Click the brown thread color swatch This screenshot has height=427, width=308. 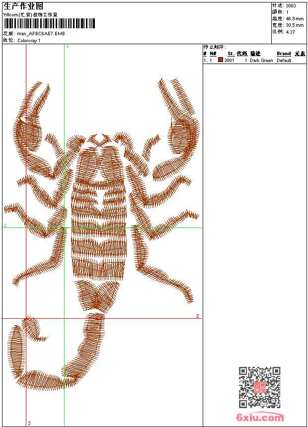[x=221, y=60]
